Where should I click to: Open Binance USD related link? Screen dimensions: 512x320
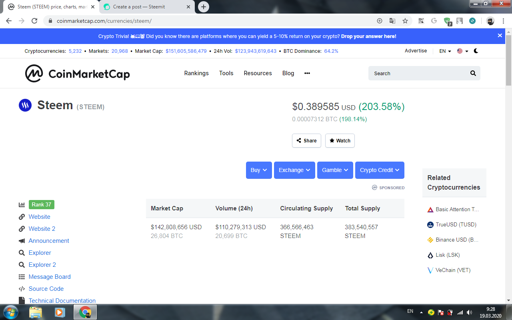(x=457, y=240)
